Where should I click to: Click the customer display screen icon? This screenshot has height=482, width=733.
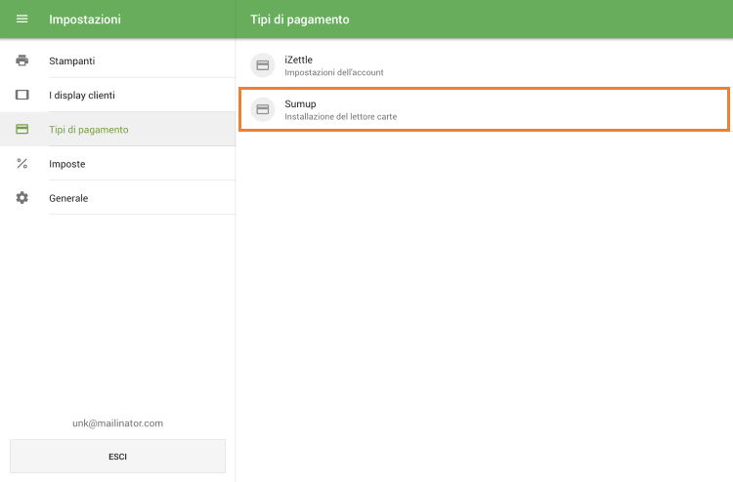(22, 96)
